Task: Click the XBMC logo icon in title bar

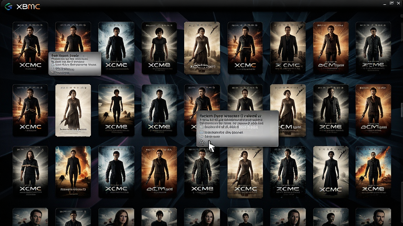Action: [9, 6]
